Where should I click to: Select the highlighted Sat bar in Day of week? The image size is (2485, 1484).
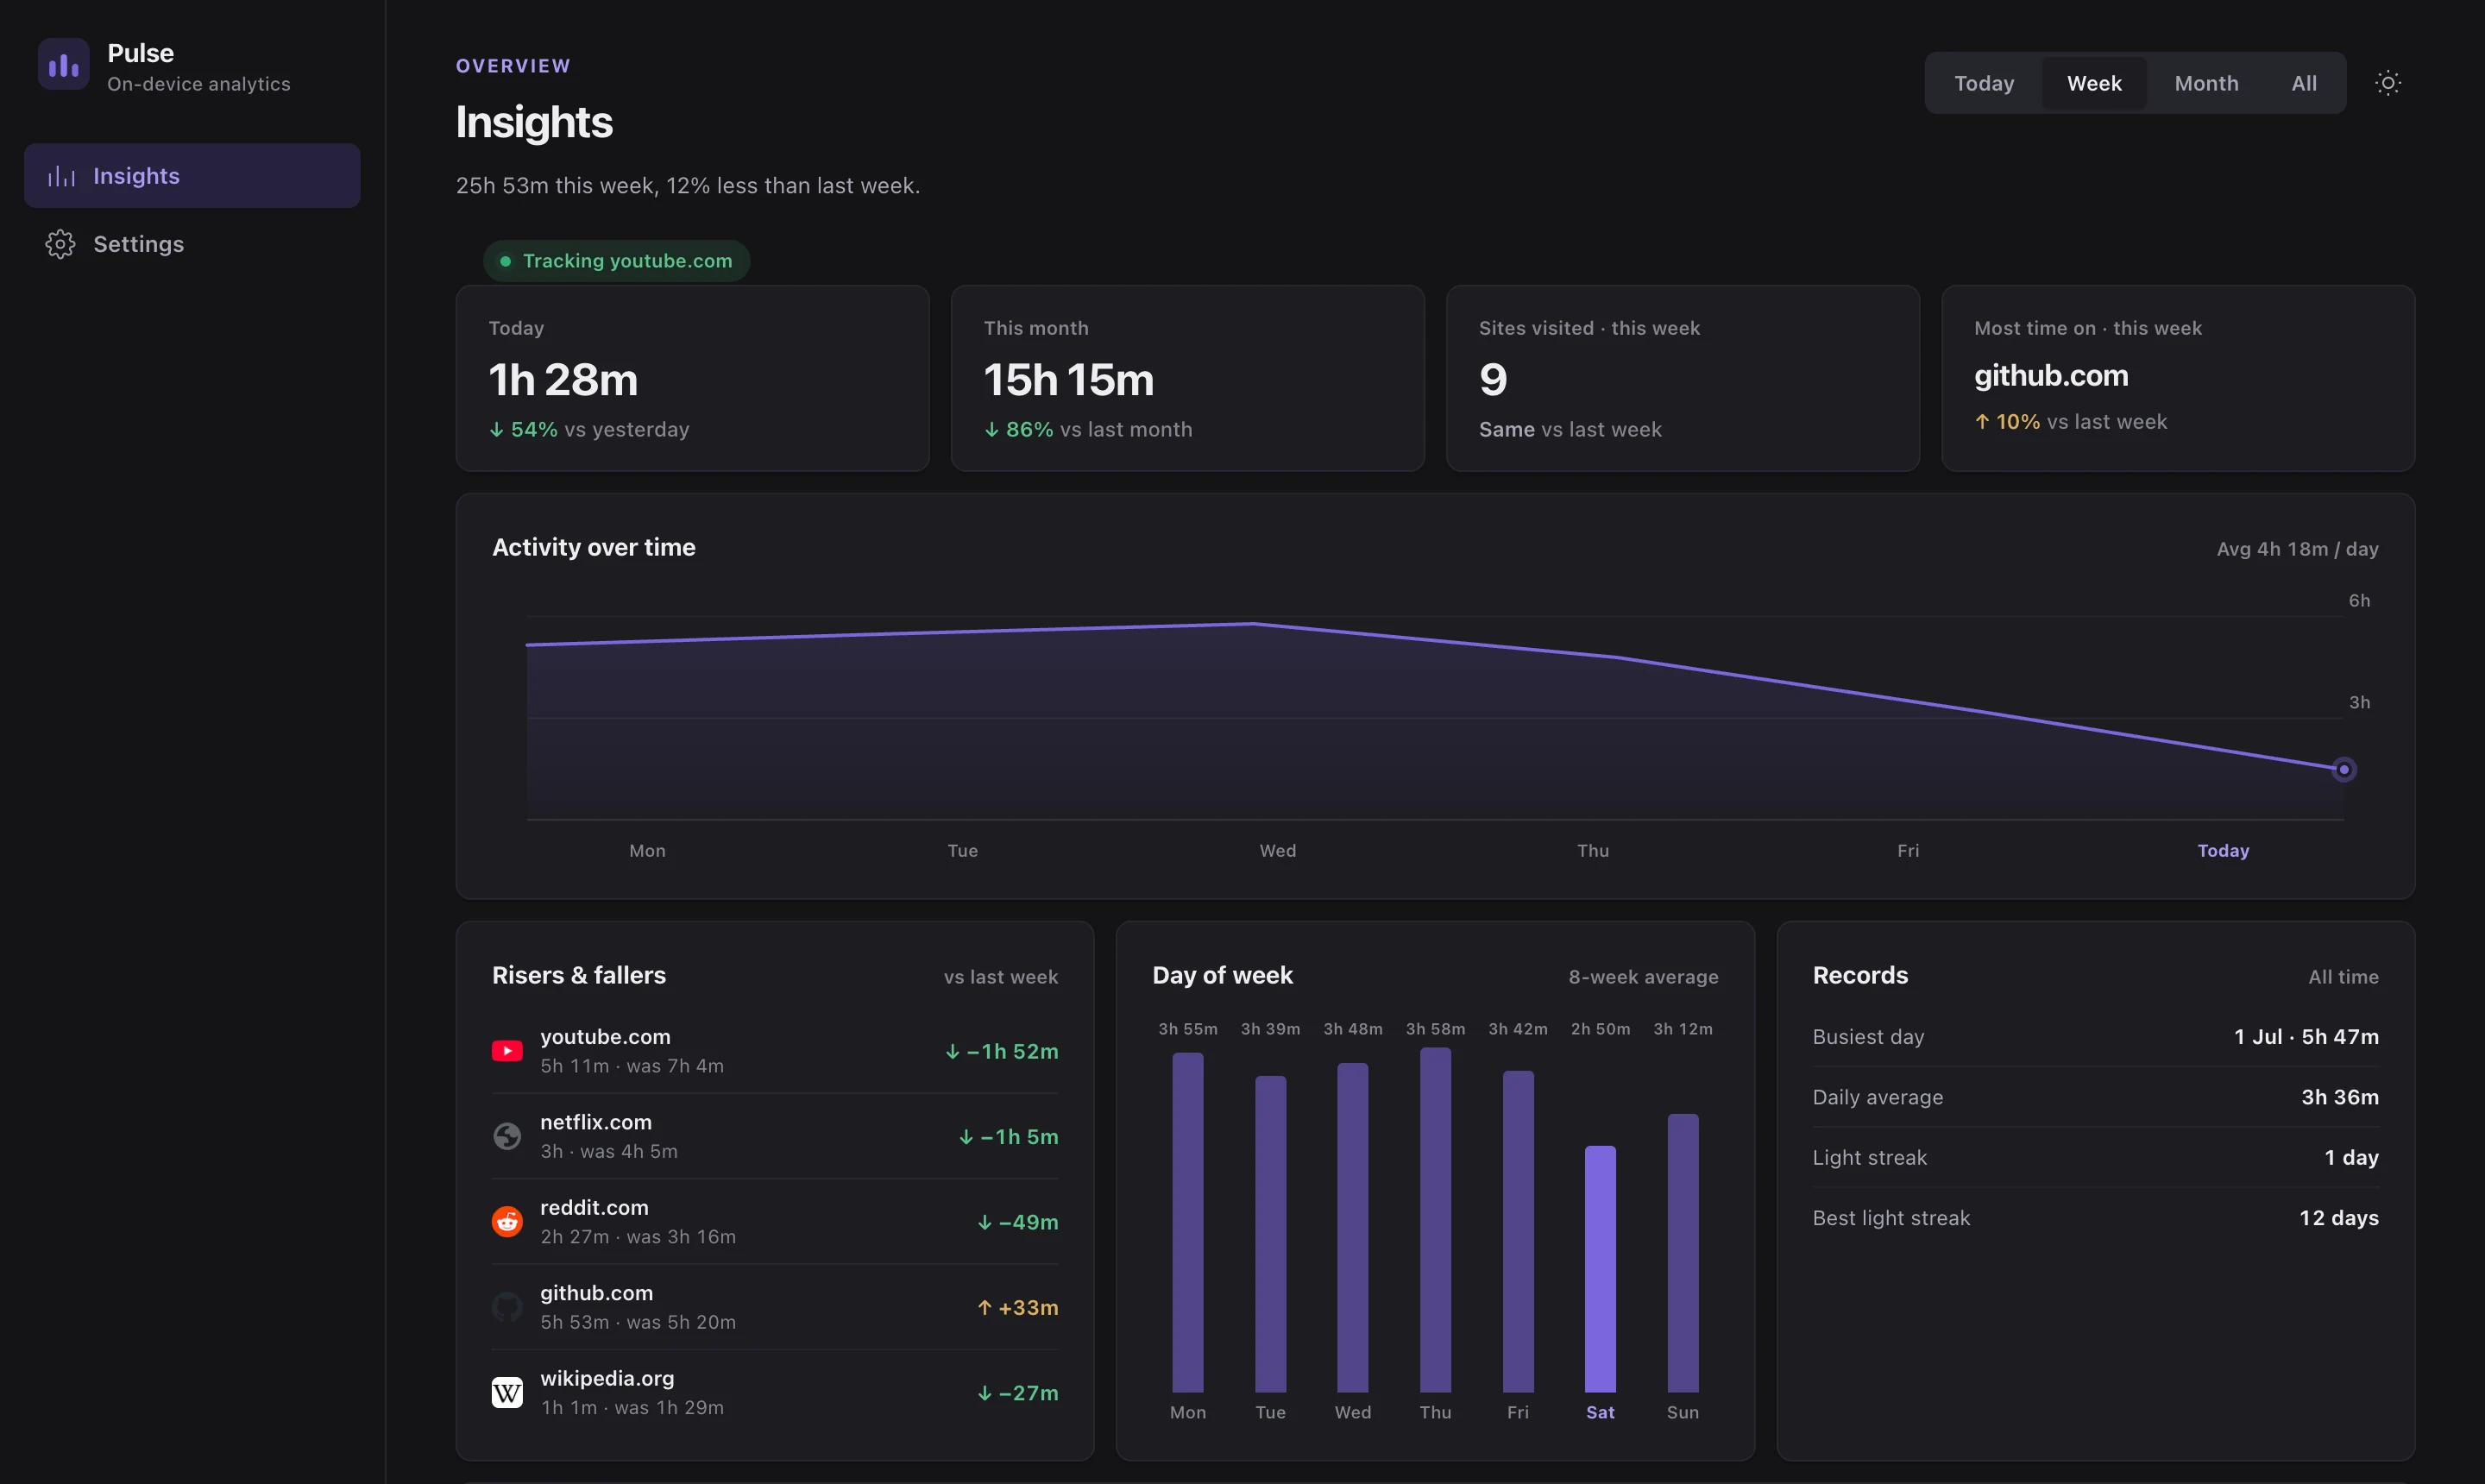click(1599, 1269)
